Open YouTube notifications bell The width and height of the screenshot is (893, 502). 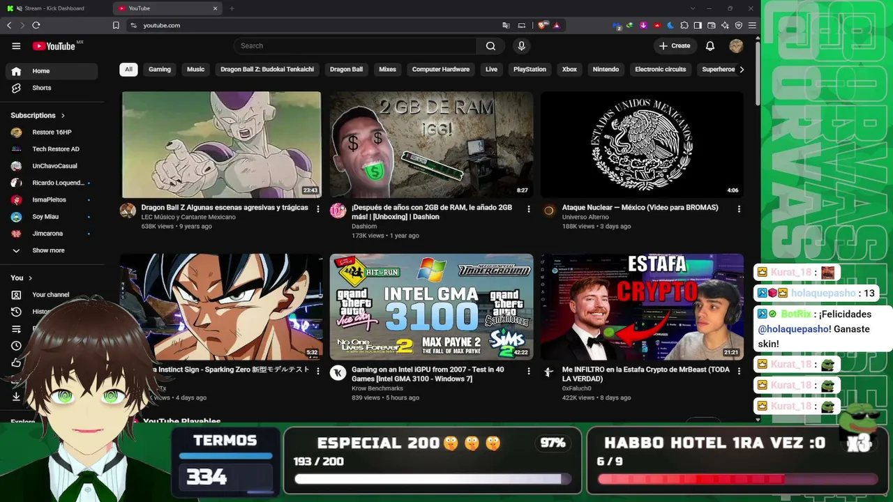(710, 46)
